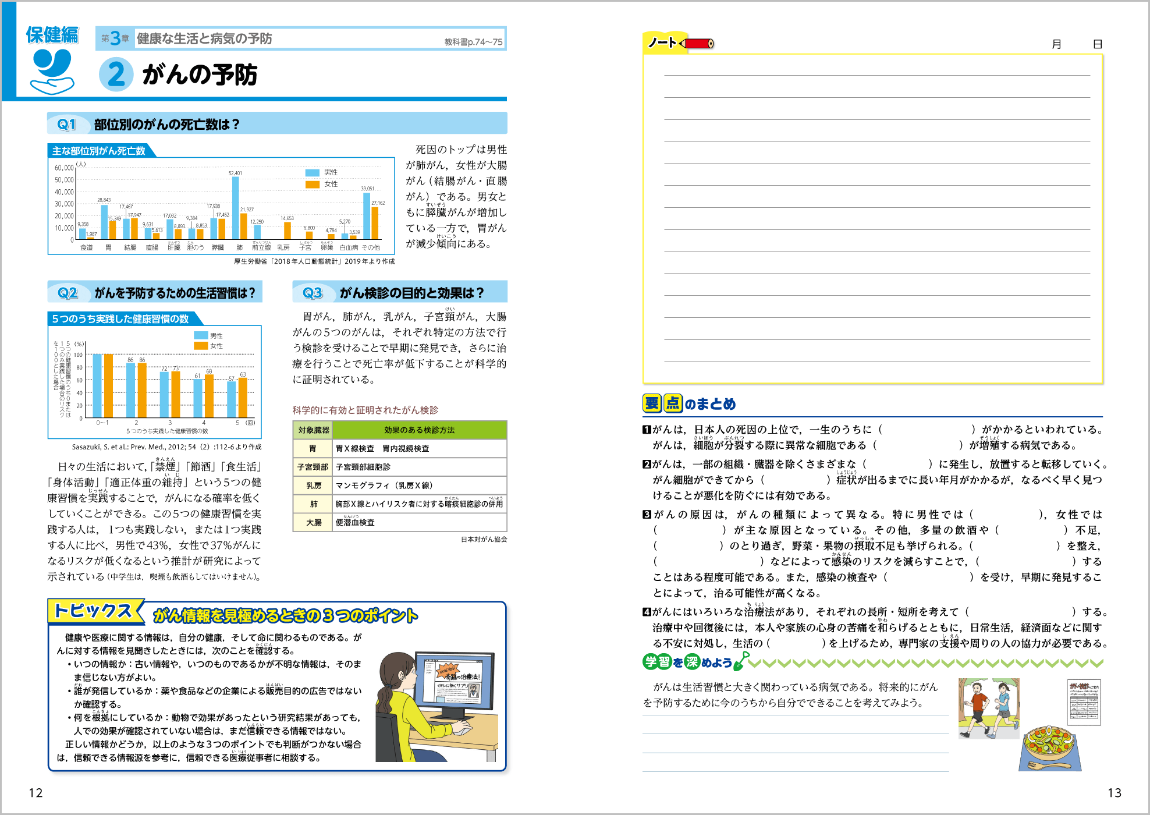The width and height of the screenshot is (1150, 815).
Task: Click the 乳房 row label in the screening table
Action: pyautogui.click(x=313, y=486)
